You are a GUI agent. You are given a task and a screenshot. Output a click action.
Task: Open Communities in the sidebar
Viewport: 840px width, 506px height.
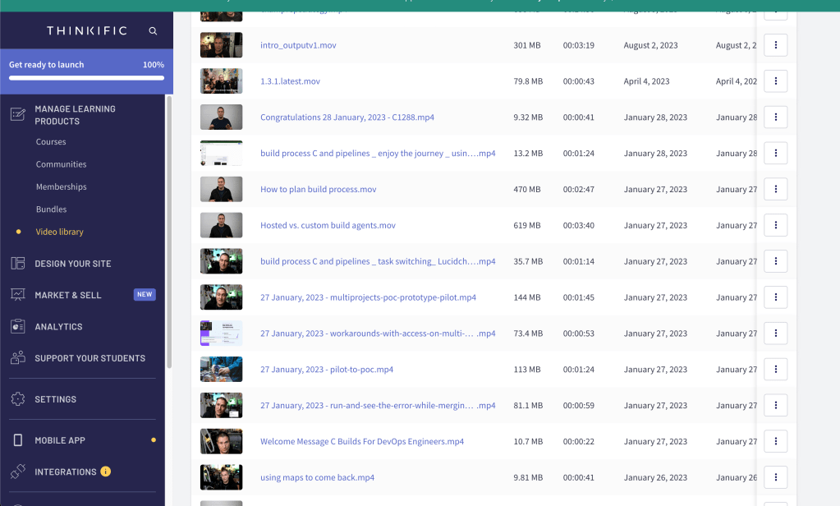(61, 164)
